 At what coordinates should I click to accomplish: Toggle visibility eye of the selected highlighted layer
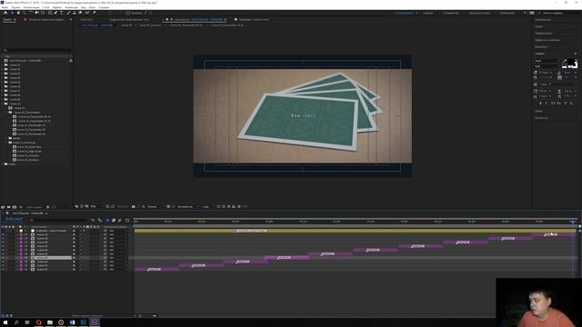click(x=3, y=258)
